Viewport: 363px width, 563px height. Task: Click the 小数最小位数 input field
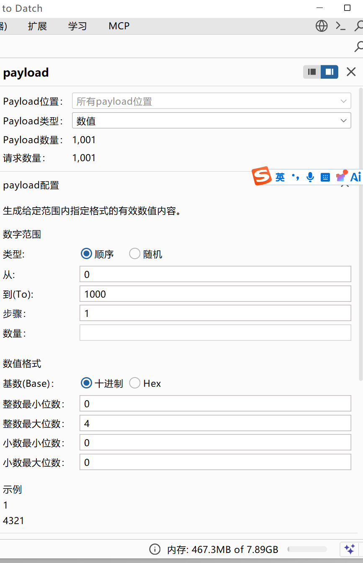coord(215,442)
